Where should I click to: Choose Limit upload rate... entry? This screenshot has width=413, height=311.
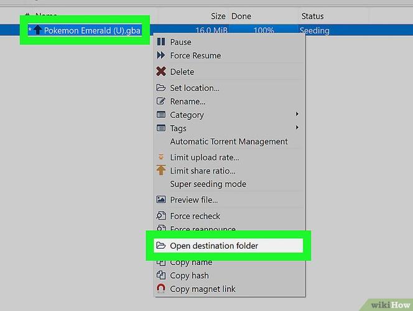pos(229,157)
